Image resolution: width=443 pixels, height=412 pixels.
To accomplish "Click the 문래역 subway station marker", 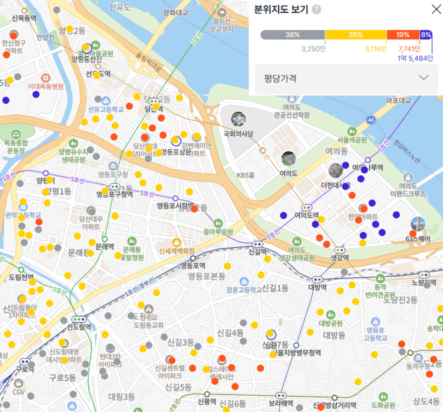I will click(105, 239).
